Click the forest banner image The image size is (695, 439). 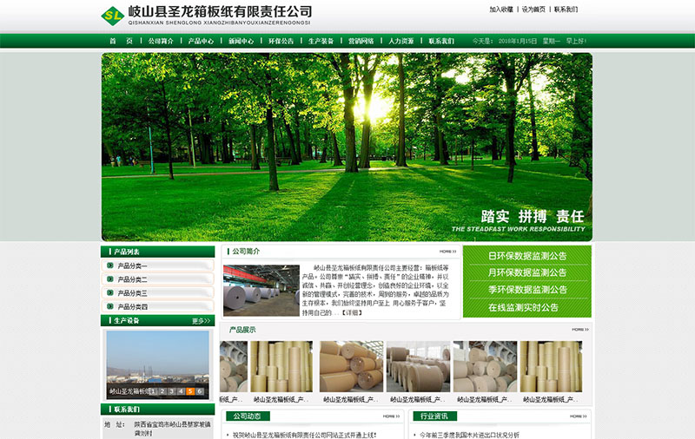coord(347,147)
